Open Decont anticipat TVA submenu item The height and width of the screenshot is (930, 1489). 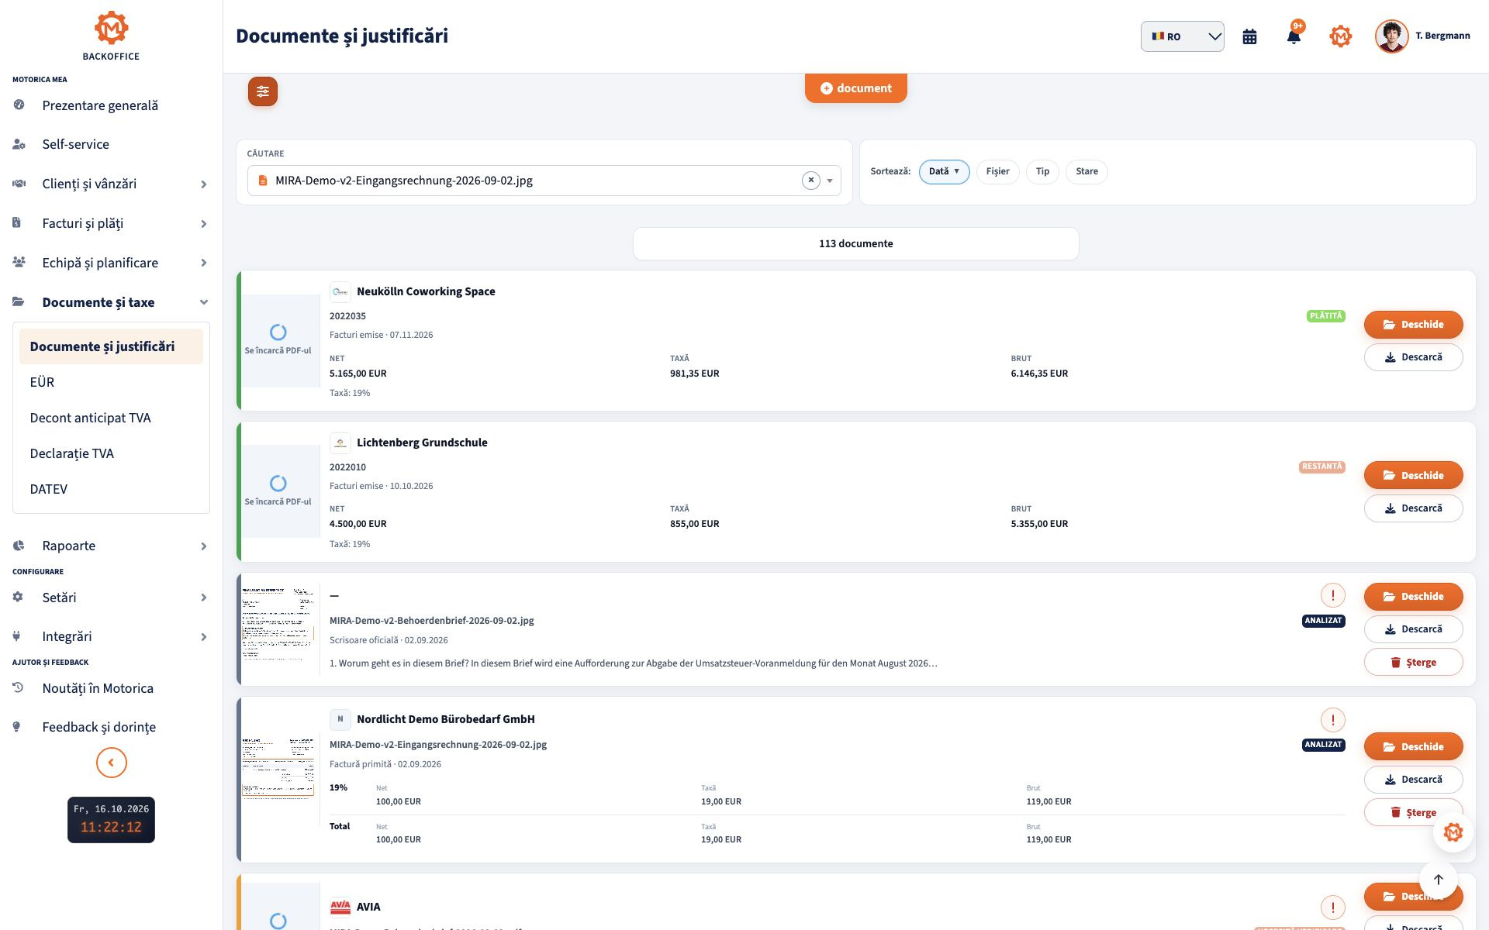[x=111, y=418]
